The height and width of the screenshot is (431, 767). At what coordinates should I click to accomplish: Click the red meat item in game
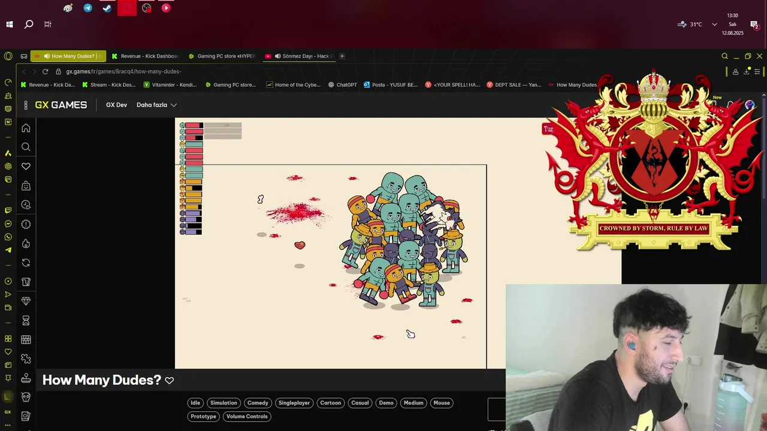(300, 245)
